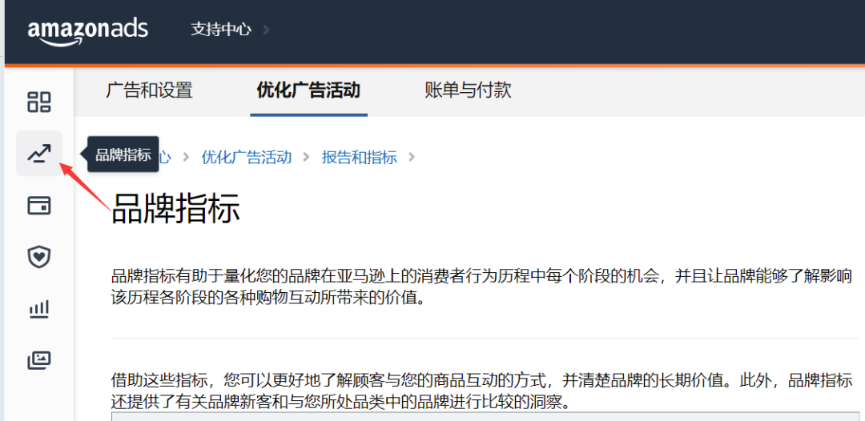This screenshot has width=865, height=421.
Task: Open the image gallery icon in sidebar
Action: tap(39, 360)
